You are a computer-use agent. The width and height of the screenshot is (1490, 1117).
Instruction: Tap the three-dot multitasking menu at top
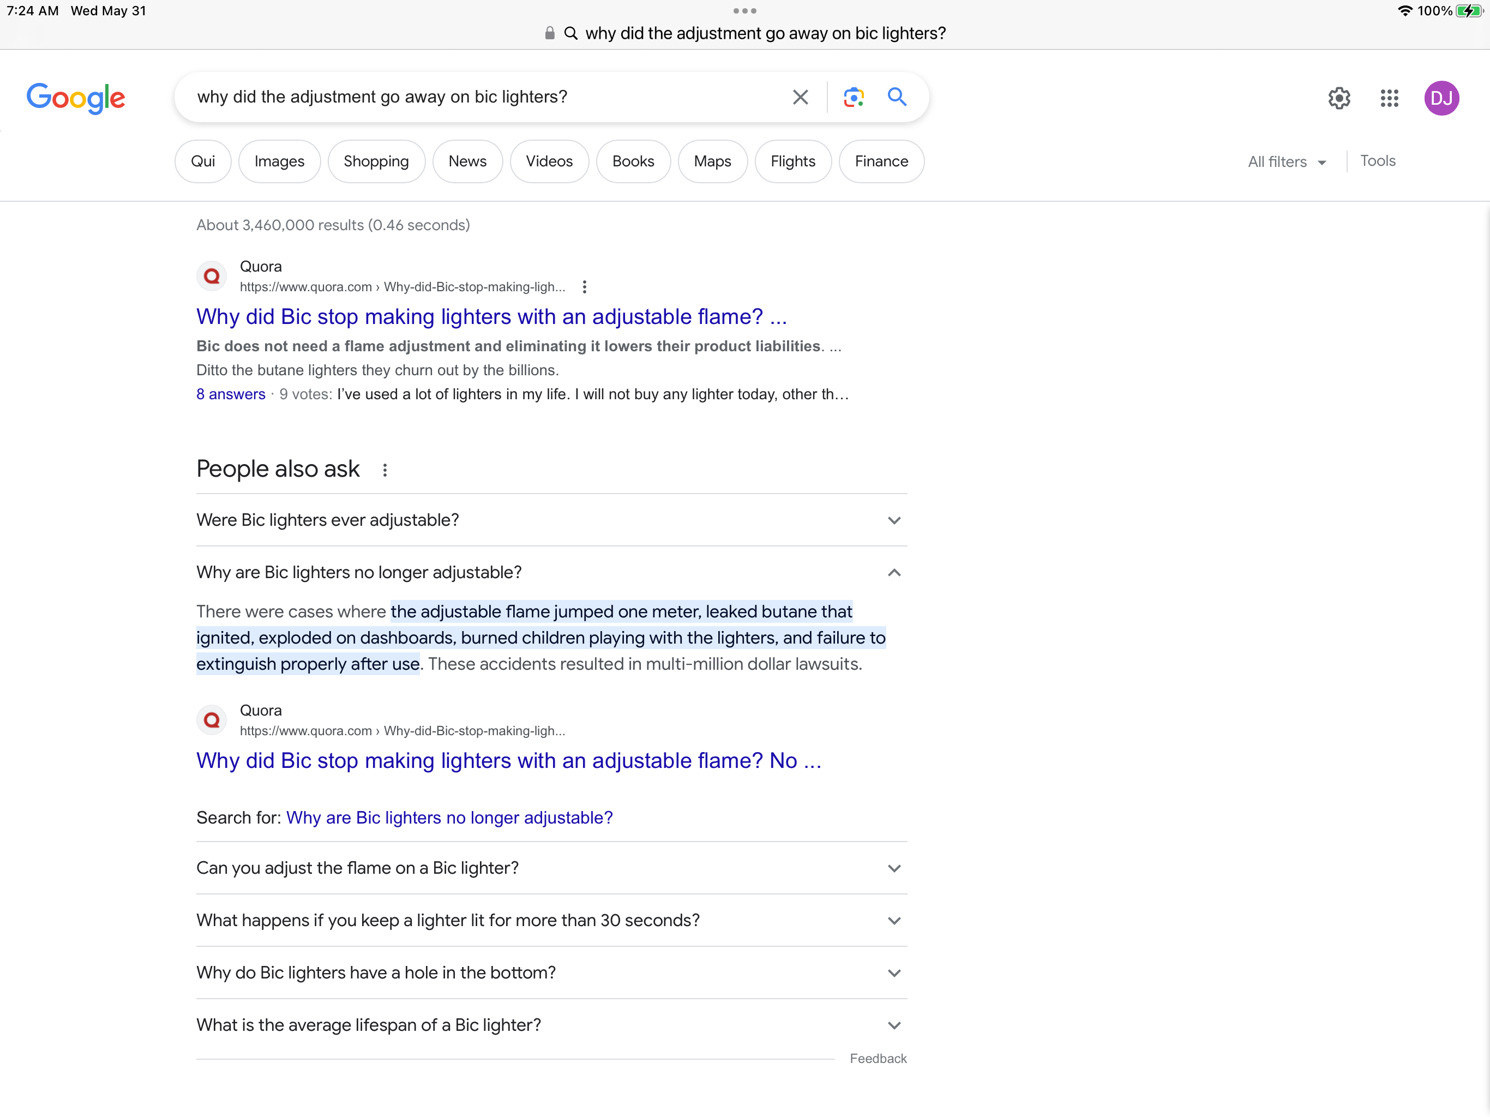(x=744, y=11)
